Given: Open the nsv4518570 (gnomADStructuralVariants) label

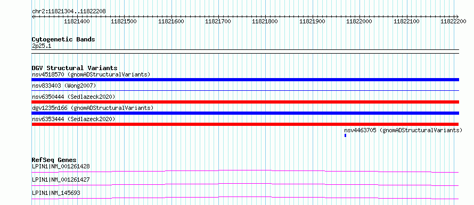Looking at the screenshot, I should (91, 74).
